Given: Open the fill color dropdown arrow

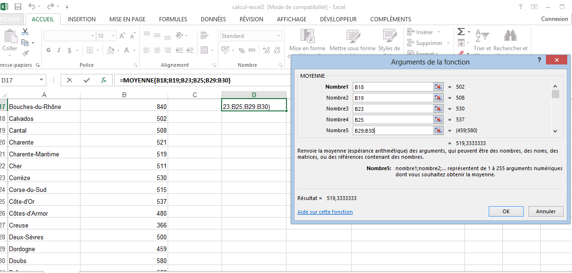Looking at the screenshot, I should tap(119, 50).
